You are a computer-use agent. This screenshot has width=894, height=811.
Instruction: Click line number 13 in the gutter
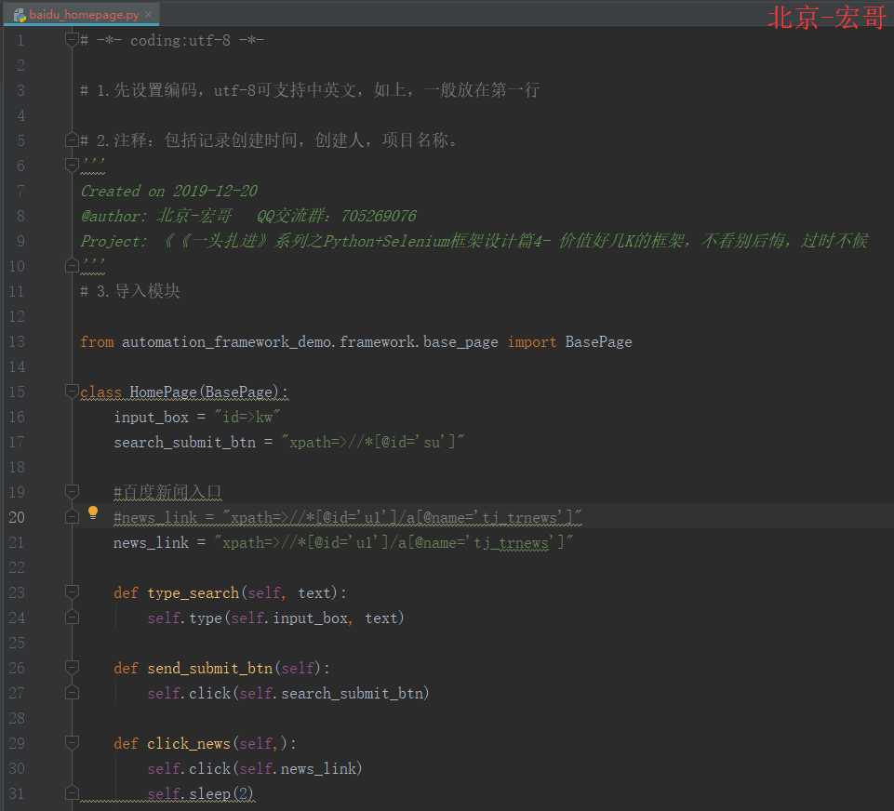click(17, 342)
